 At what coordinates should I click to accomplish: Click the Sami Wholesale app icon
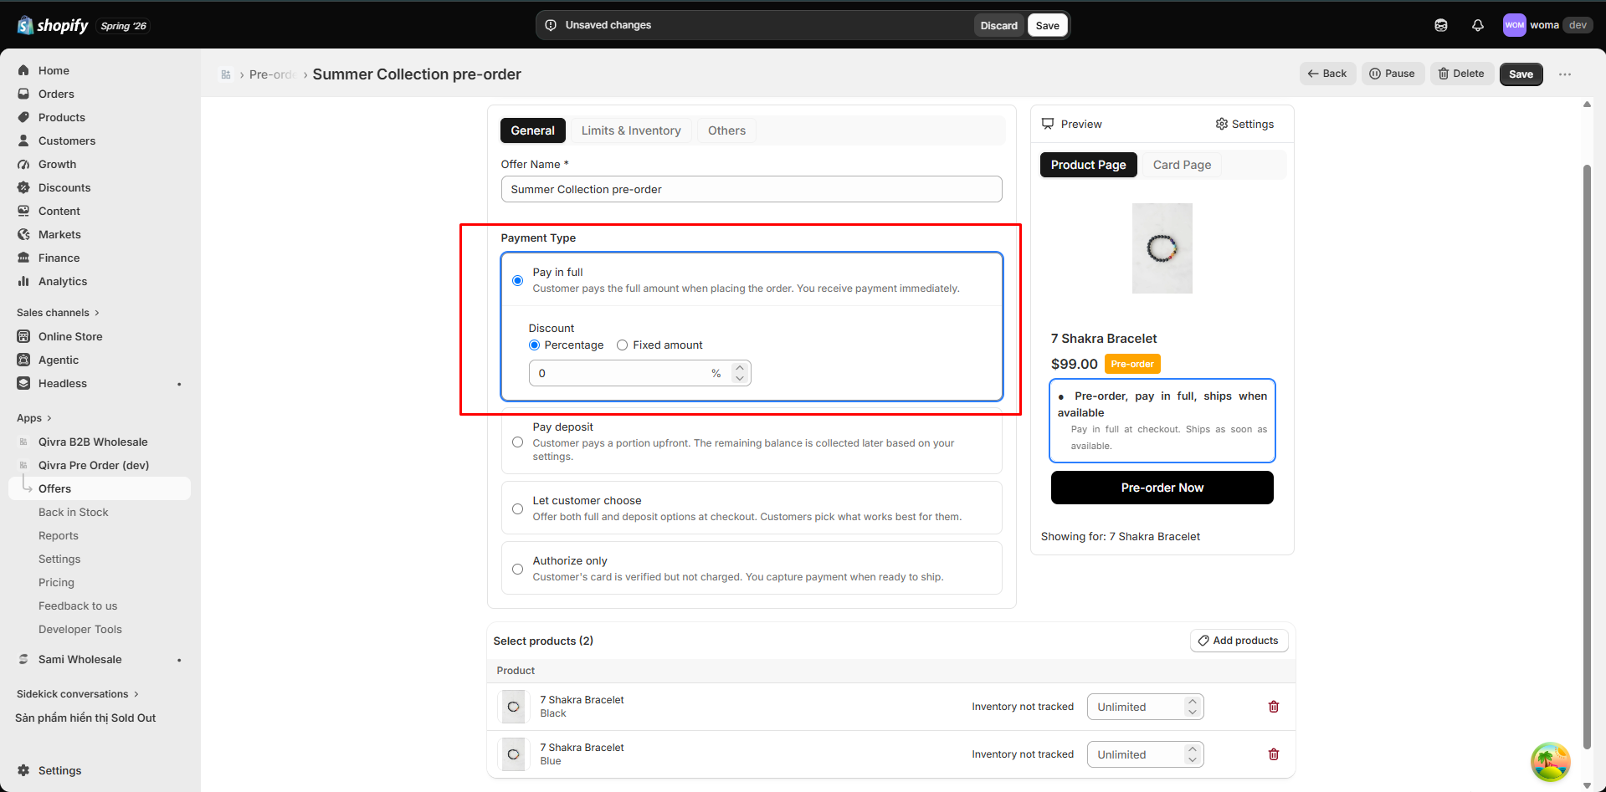[23, 659]
